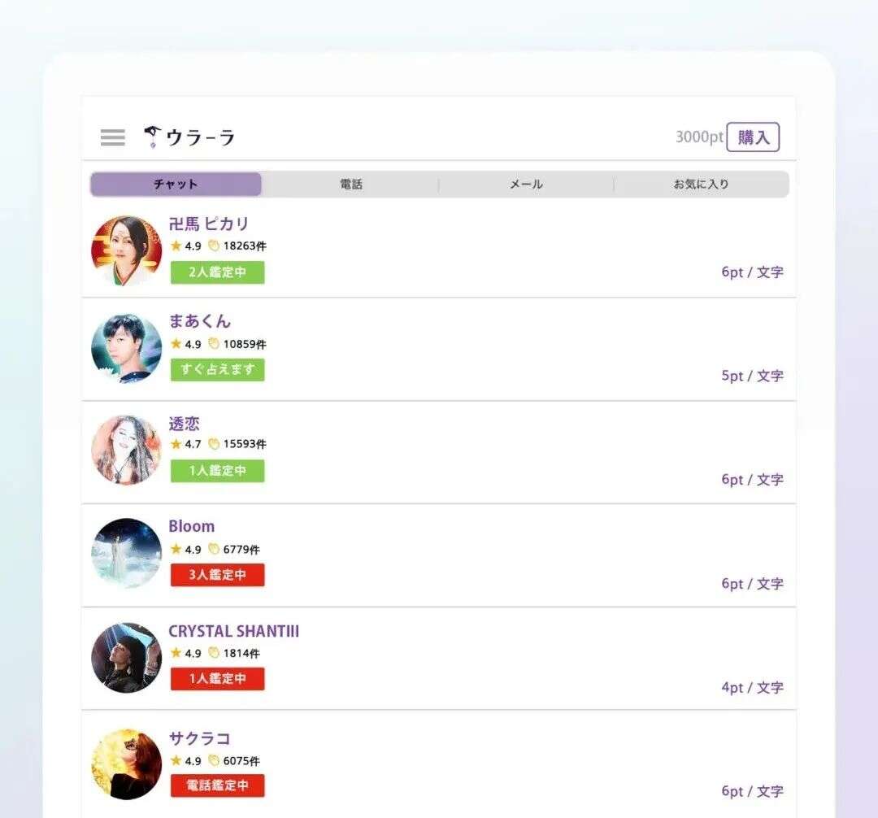Click the review badge icon next to 18263件
878x818 pixels.
(213, 246)
